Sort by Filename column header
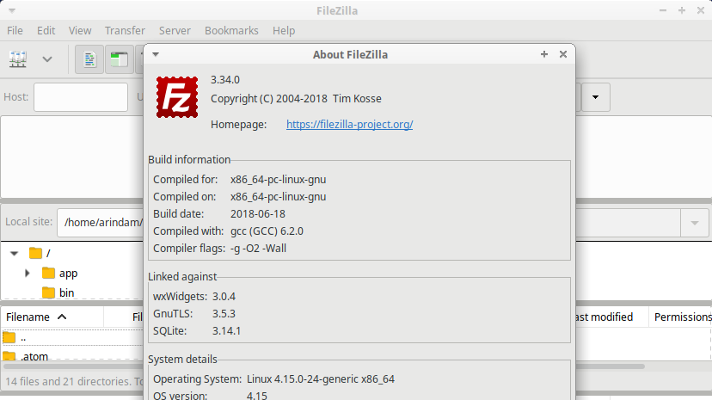 52,317
